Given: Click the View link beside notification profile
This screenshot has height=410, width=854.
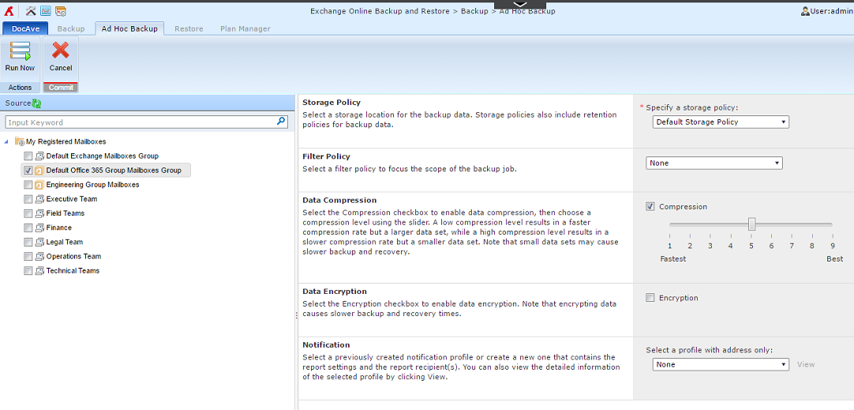Looking at the screenshot, I should [806, 364].
